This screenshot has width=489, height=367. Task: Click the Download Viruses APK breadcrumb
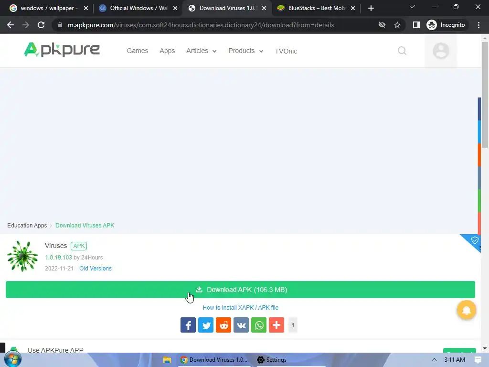coord(85,226)
